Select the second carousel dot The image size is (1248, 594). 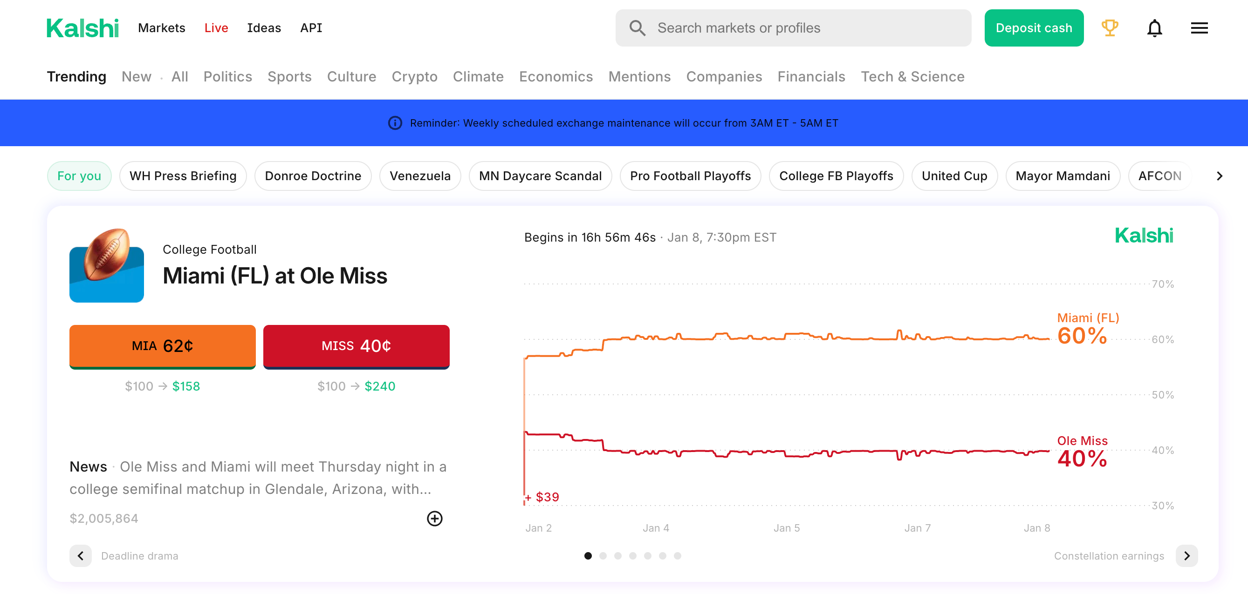pos(603,556)
